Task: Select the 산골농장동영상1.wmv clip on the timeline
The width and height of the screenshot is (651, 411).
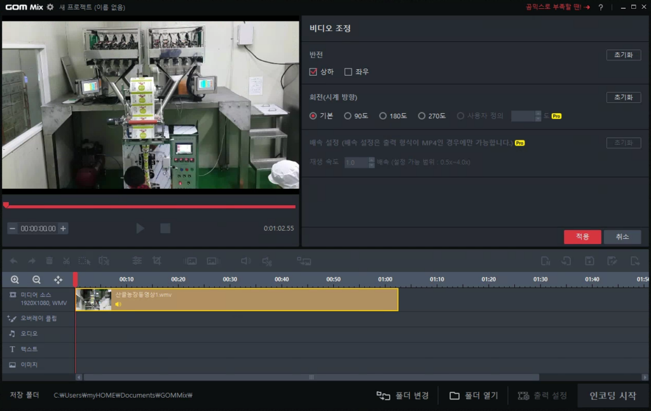Action: 254,300
